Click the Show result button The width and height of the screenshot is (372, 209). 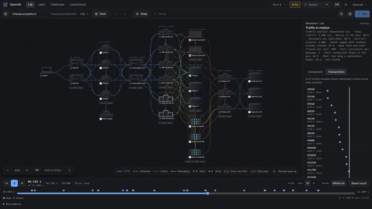[359, 183]
